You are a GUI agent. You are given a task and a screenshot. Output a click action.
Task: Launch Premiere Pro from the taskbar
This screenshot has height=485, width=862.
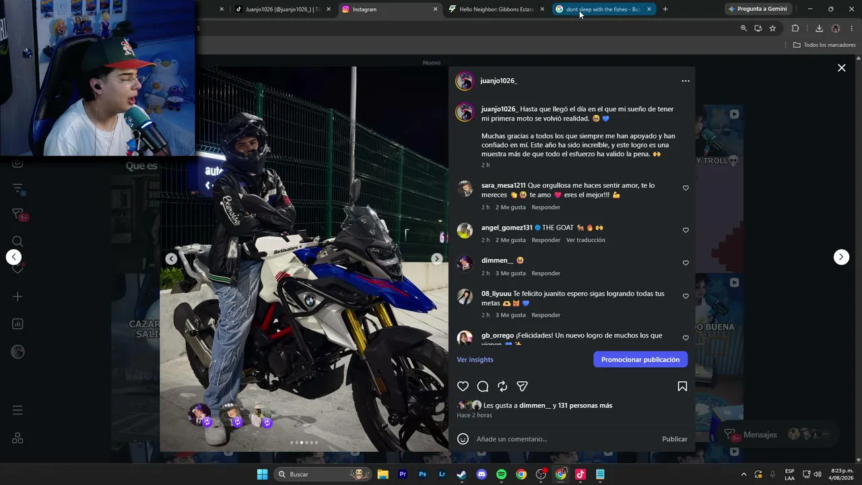click(403, 474)
